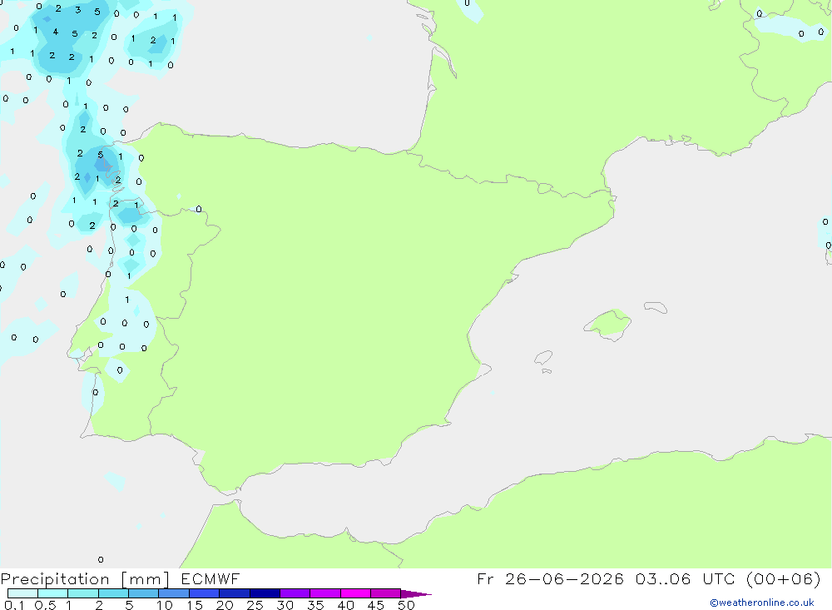Click Menorca island outline on the map
This screenshot has width=832, height=610.
[x=656, y=307]
